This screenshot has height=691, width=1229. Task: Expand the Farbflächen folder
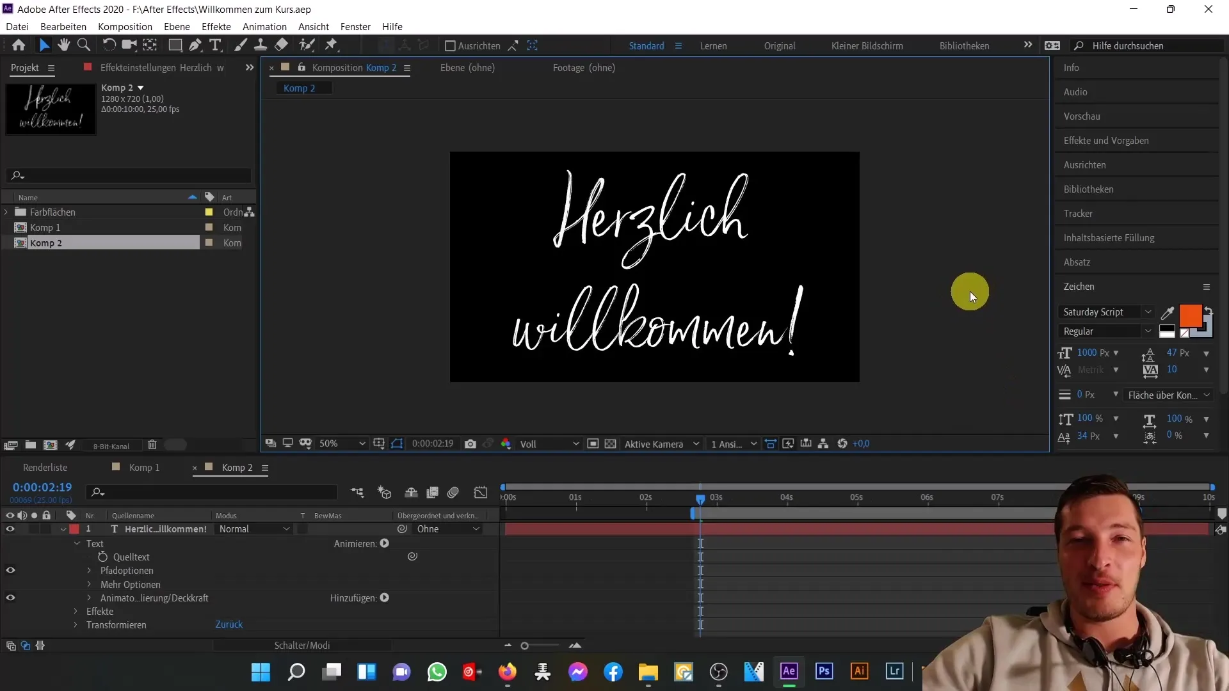[6, 212]
